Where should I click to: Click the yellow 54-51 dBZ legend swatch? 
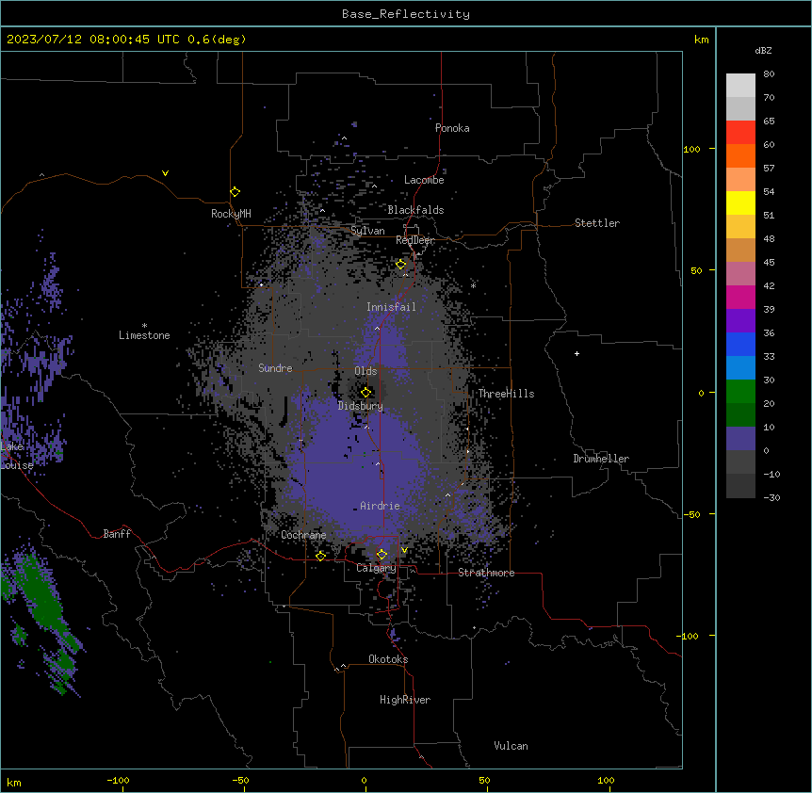coord(740,202)
